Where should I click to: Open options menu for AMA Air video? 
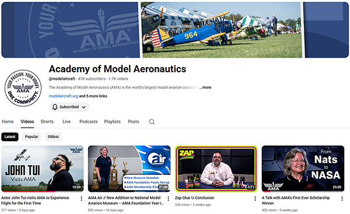tap(169, 198)
